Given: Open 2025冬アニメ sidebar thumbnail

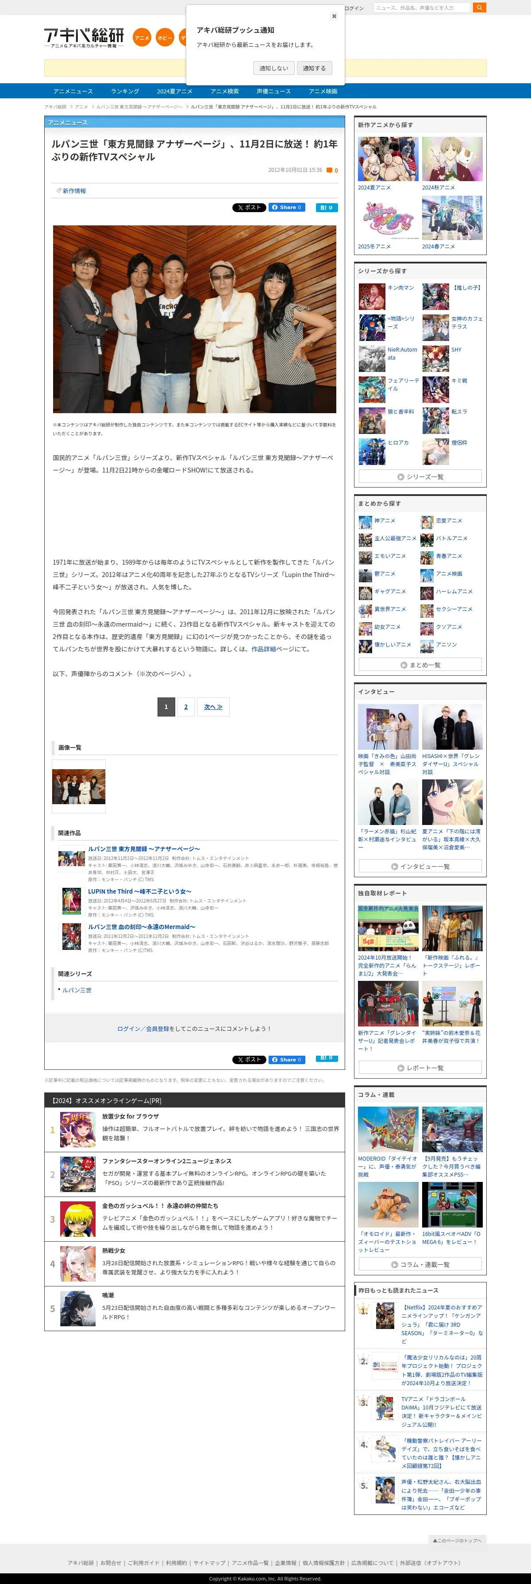Looking at the screenshot, I should tap(389, 218).
